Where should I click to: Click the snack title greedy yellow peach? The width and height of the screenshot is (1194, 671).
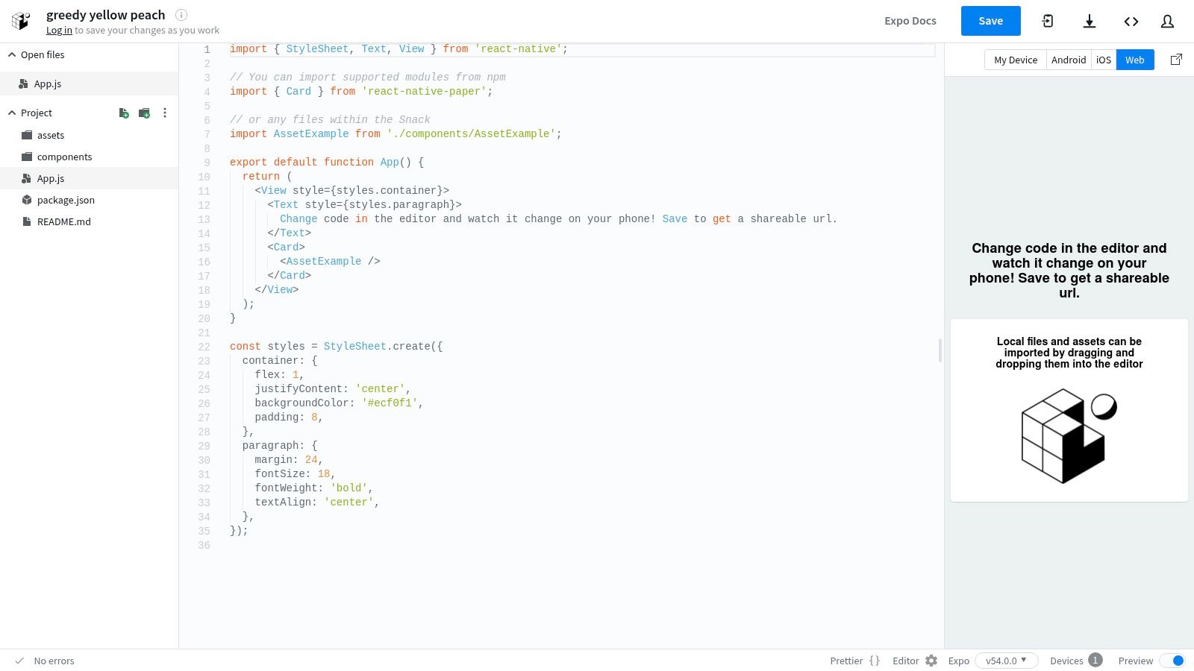105,15
